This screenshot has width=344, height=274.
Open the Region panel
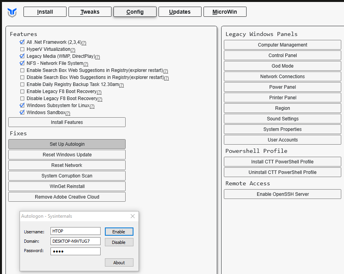coord(283,108)
